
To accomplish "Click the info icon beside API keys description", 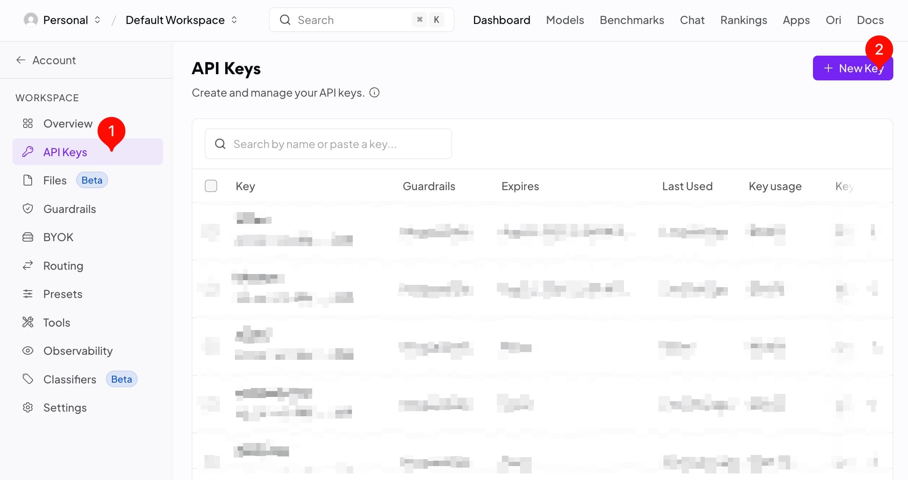I will (x=374, y=93).
